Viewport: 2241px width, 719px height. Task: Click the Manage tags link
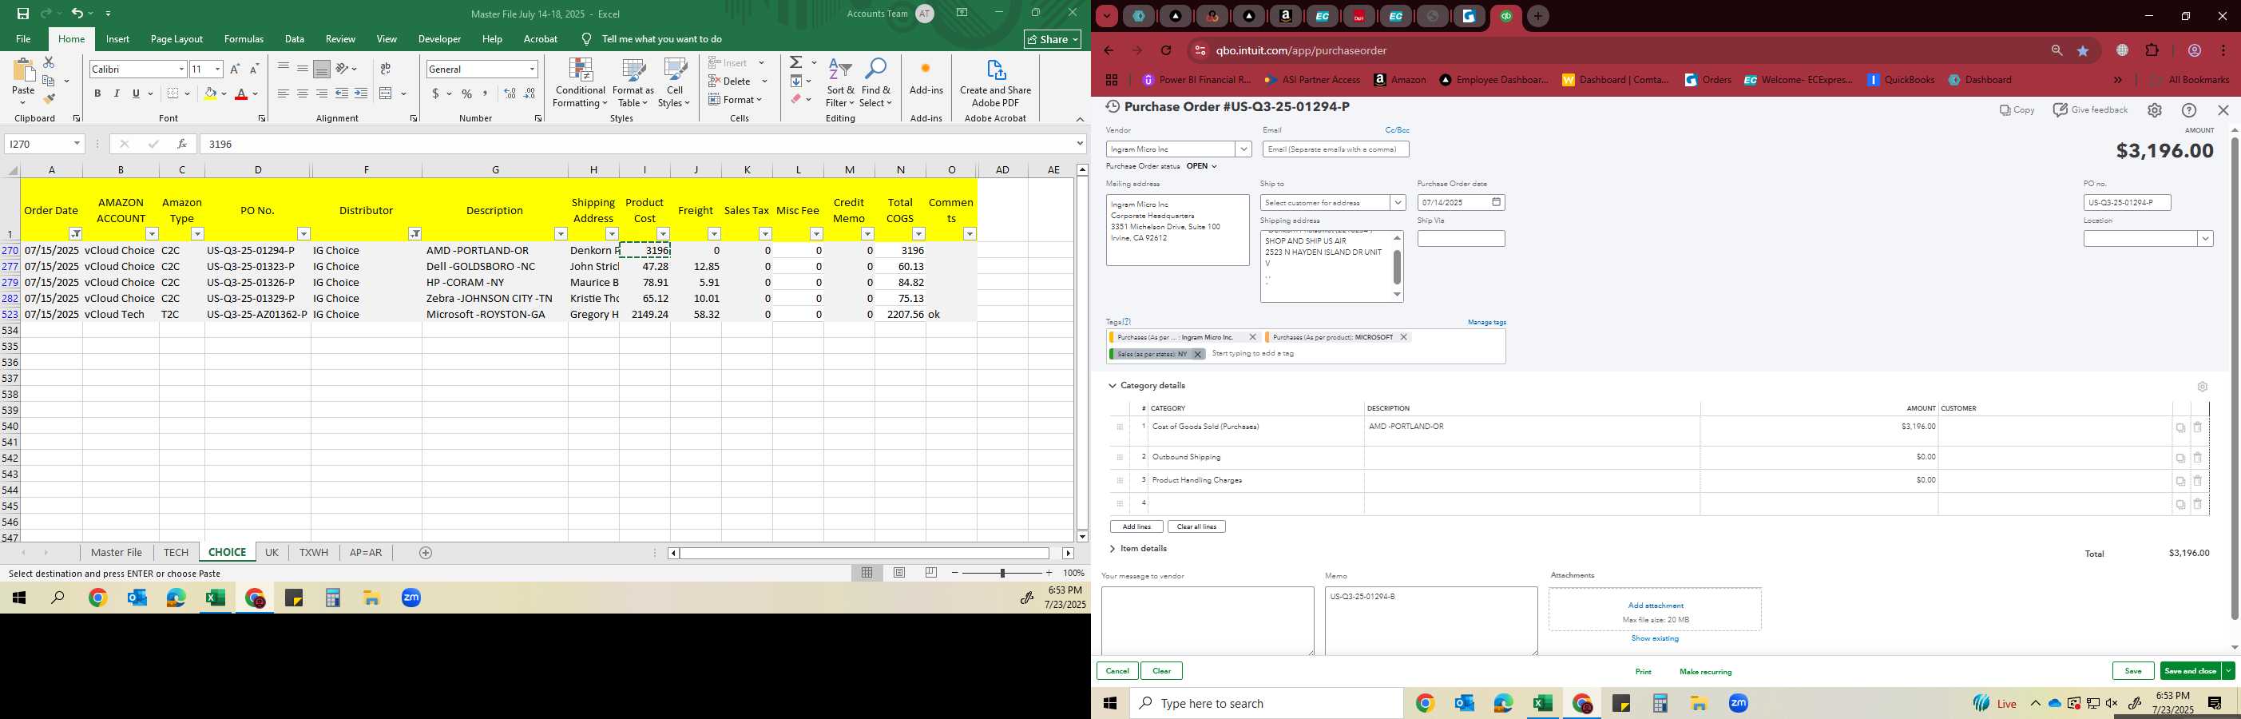tap(1487, 322)
